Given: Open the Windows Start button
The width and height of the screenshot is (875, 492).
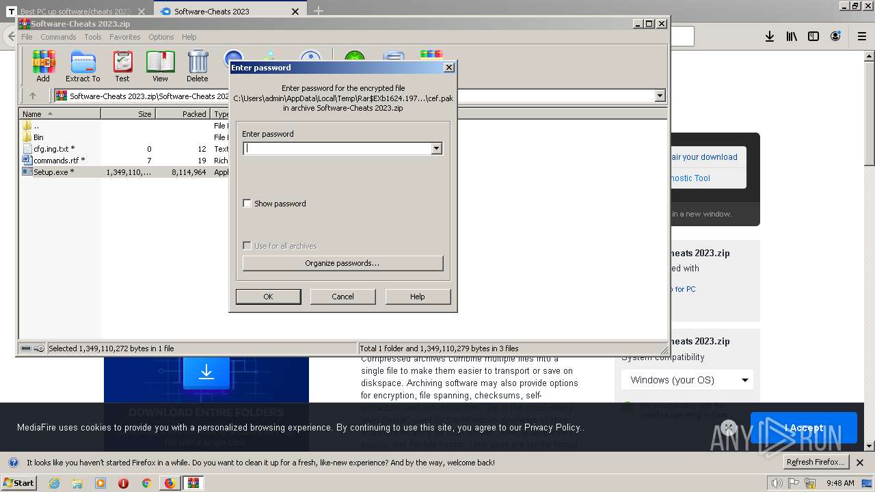Looking at the screenshot, I should point(19,483).
